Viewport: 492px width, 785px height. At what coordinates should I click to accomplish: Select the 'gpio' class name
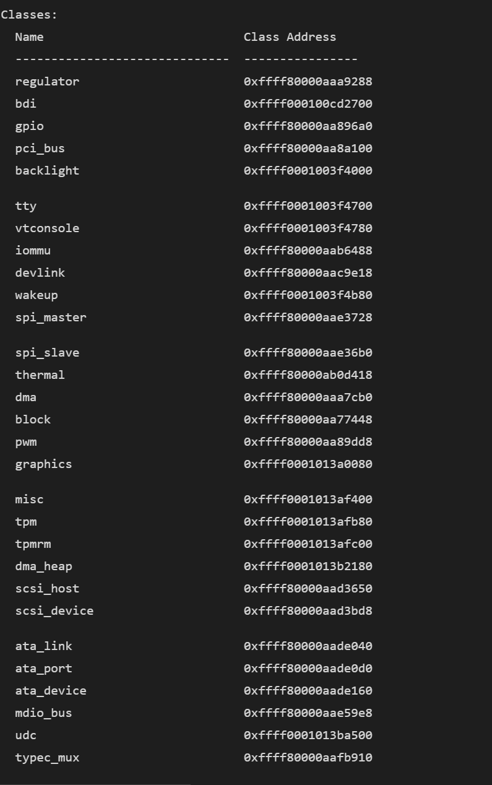(29, 126)
